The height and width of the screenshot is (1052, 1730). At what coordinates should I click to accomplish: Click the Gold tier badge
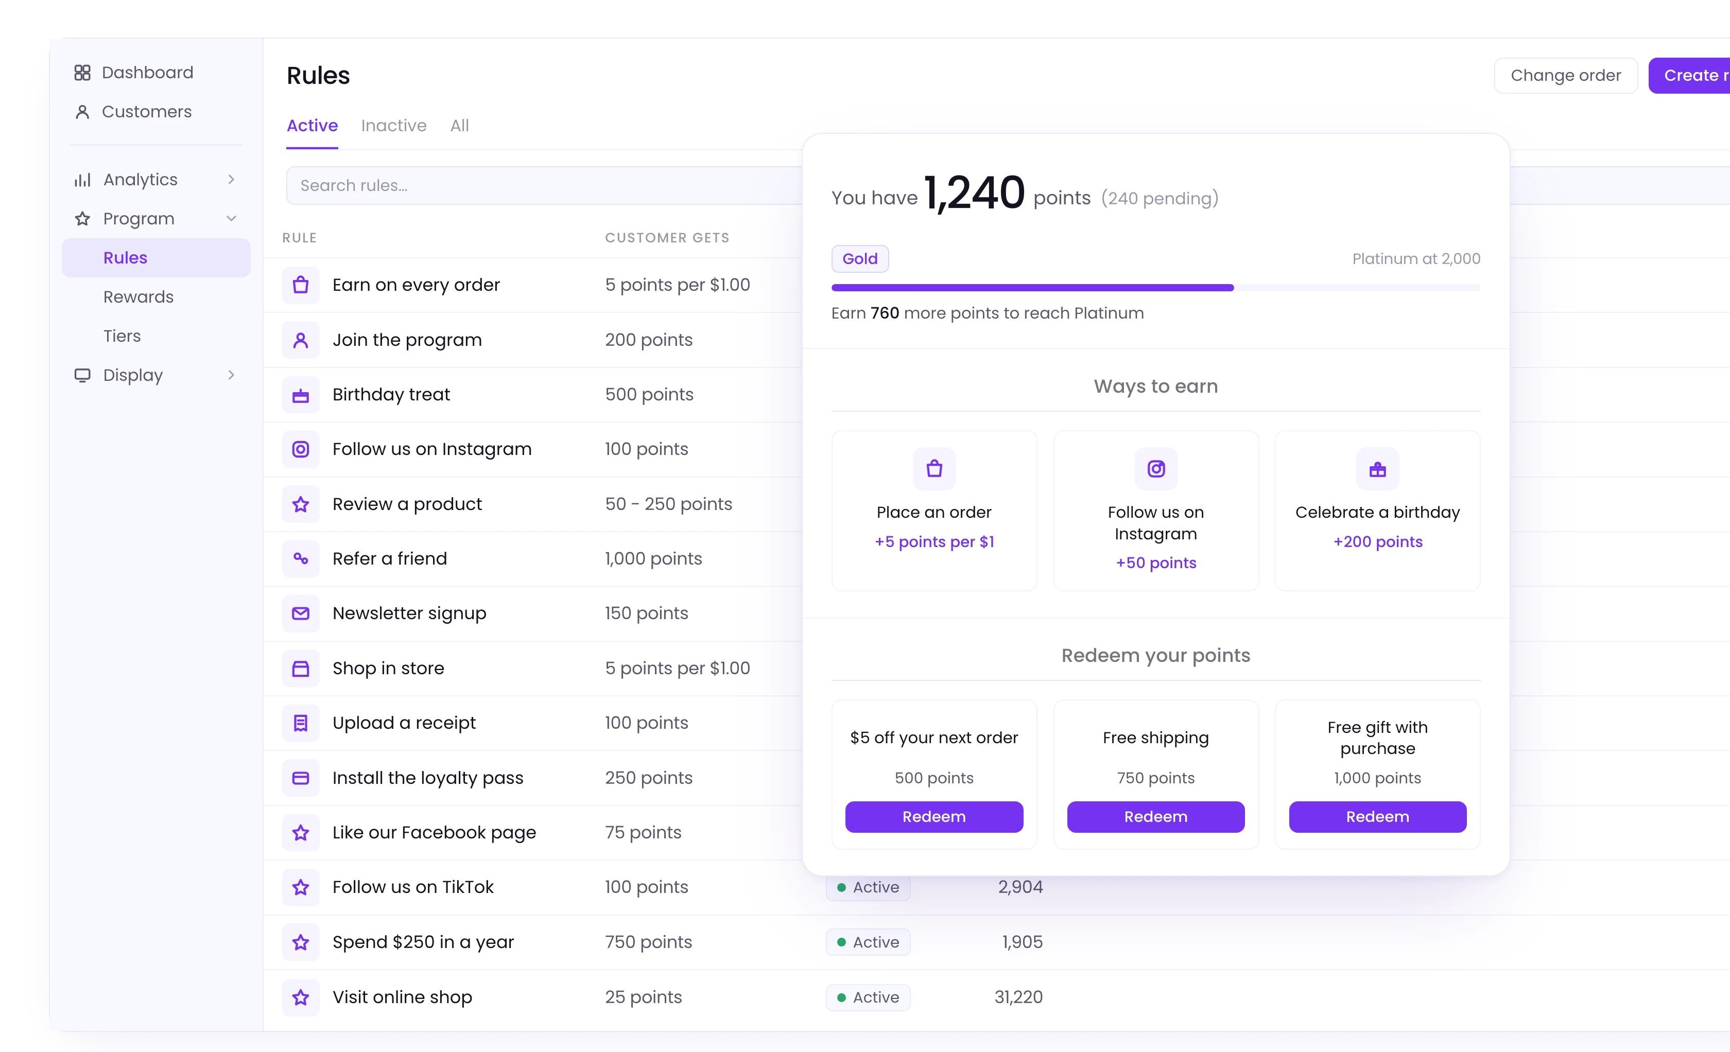click(x=860, y=259)
